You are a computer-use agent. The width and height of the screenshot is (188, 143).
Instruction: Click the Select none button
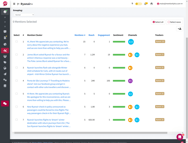point(174,22)
